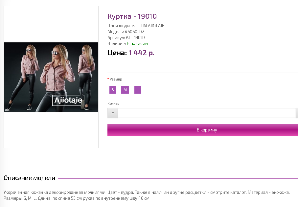The image size is (298, 207).
Task: Focus the quantity input field
Action: coord(207,113)
